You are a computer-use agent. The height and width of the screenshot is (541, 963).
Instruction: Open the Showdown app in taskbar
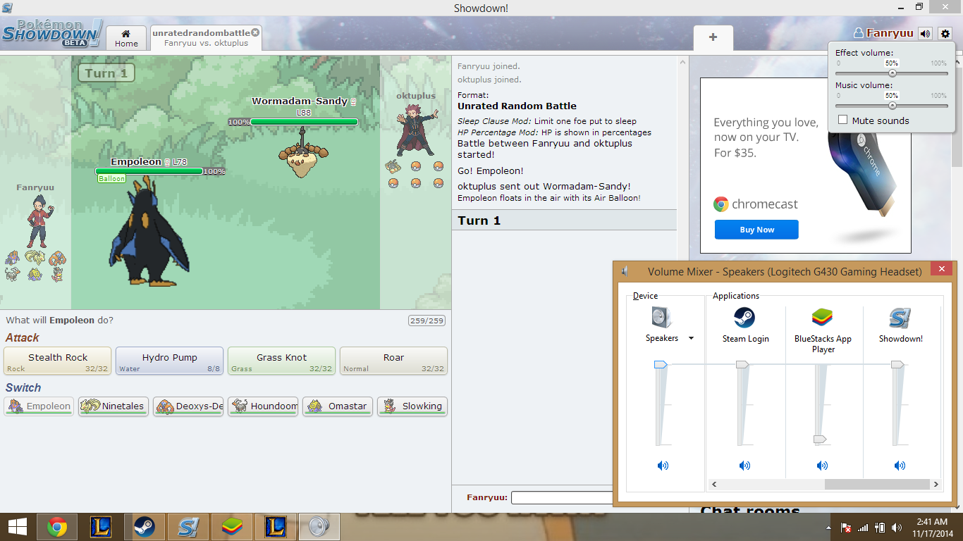tap(188, 527)
